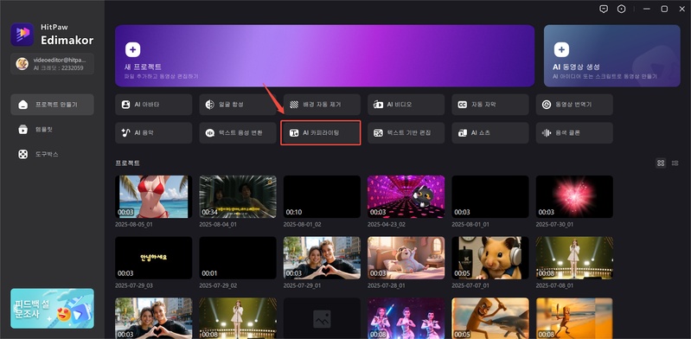Open project thumbnail 2025-07-29_02
Viewport: 691px width, 339px height.
click(x=238, y=258)
